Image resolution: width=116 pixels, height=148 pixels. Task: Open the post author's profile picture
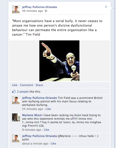[16, 9]
